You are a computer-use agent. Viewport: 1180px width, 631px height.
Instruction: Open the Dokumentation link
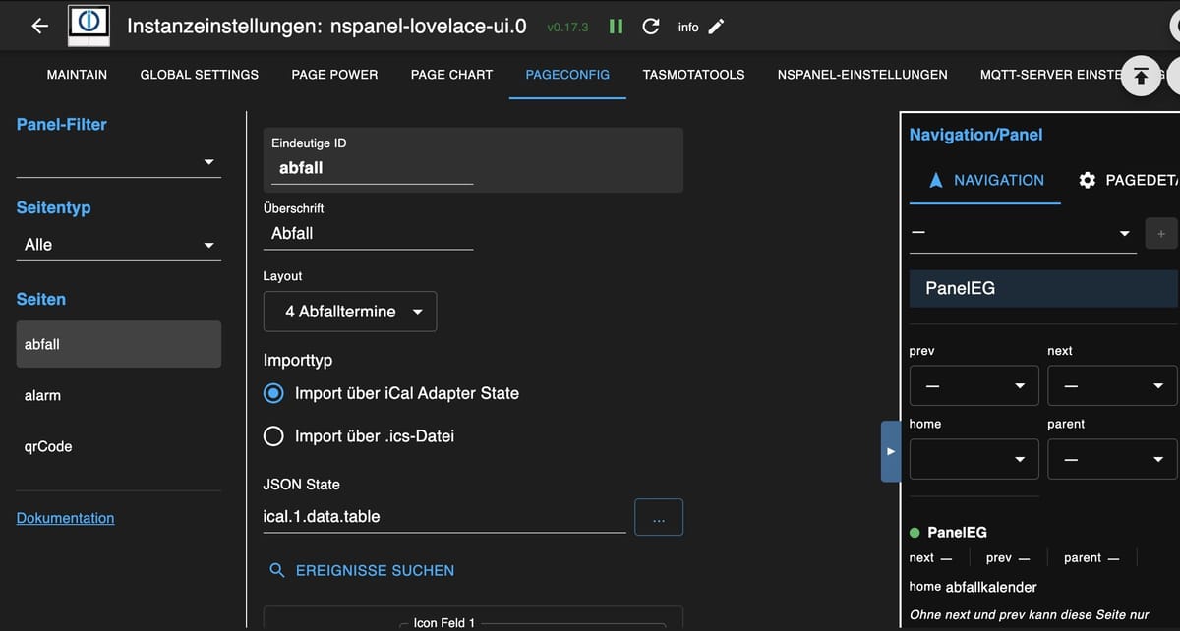[x=65, y=518]
